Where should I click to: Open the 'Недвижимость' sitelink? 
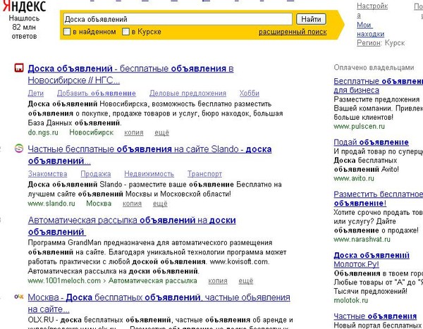(149, 174)
